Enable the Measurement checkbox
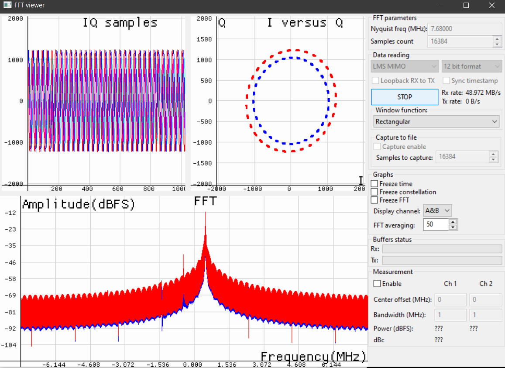Viewport: 505px width, 368px height. [377, 284]
